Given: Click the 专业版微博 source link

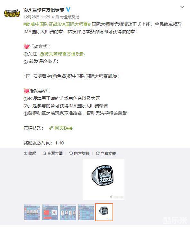Looking at the screenshot, I should coord(70,17).
